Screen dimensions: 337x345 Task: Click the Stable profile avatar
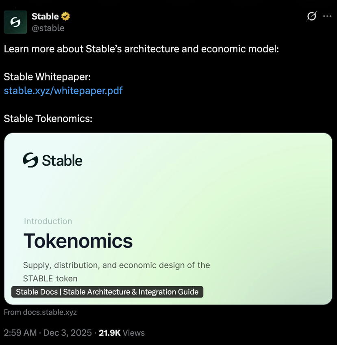[x=15, y=22]
